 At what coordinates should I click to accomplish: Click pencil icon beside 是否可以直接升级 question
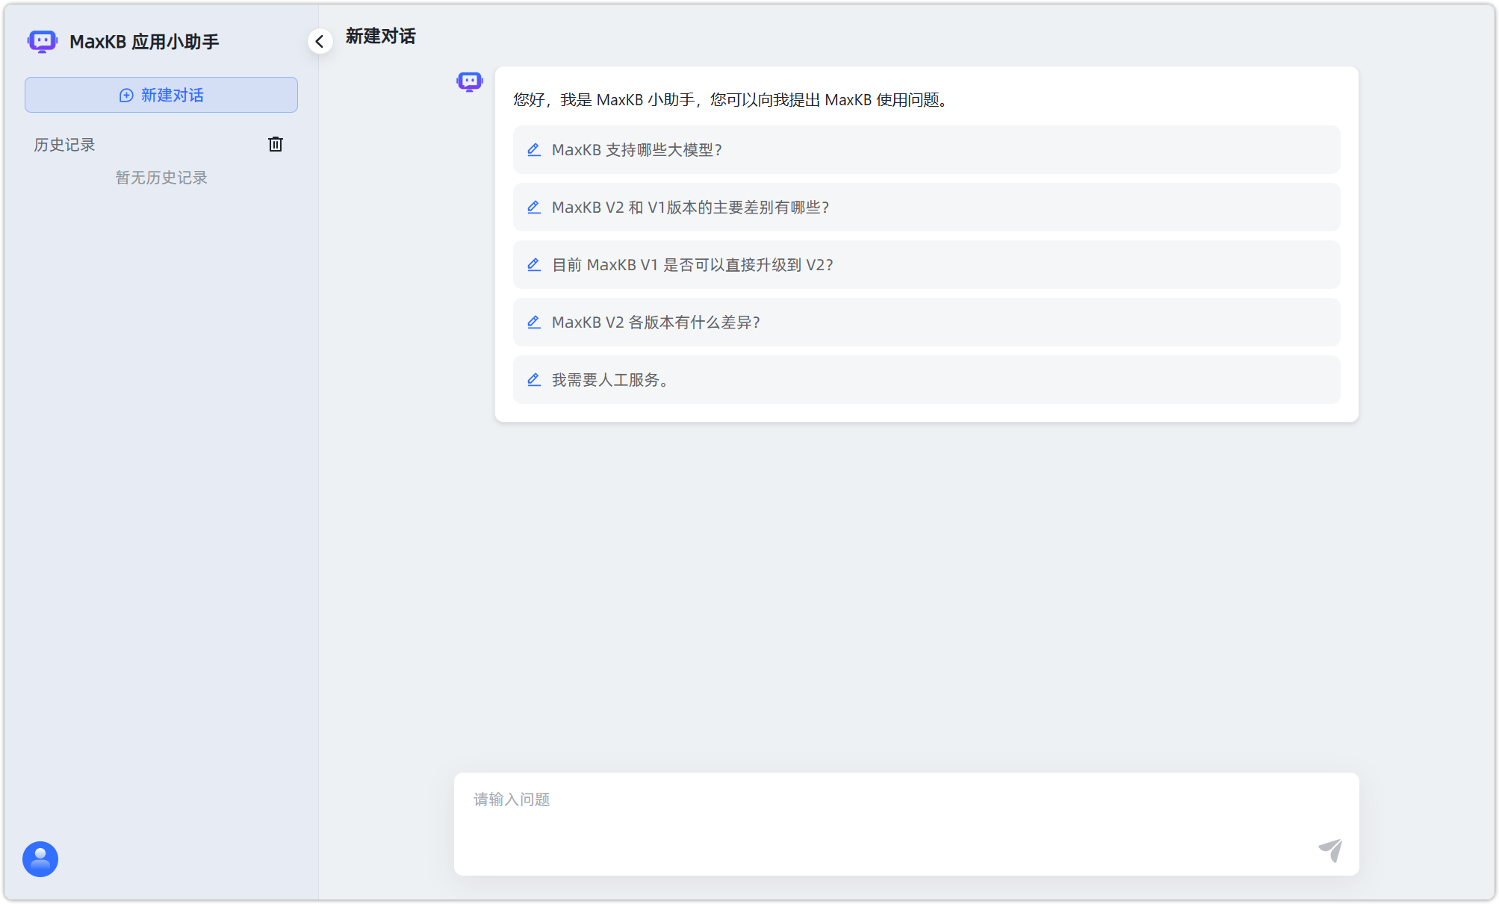coord(534,265)
